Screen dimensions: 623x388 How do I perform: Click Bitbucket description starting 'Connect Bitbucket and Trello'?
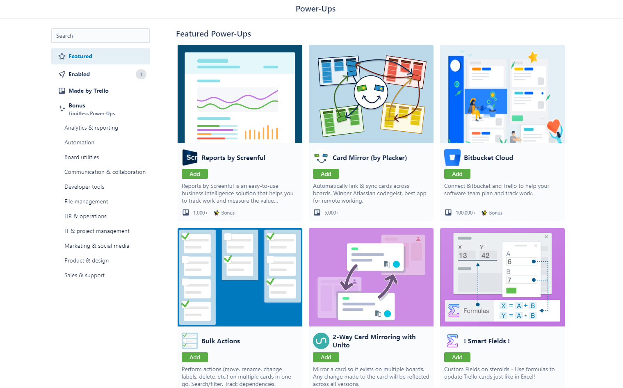(x=497, y=189)
